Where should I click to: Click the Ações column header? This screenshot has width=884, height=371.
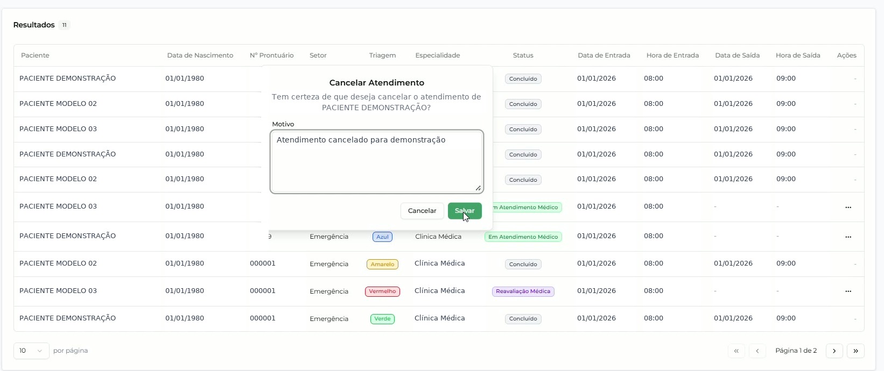(x=847, y=55)
